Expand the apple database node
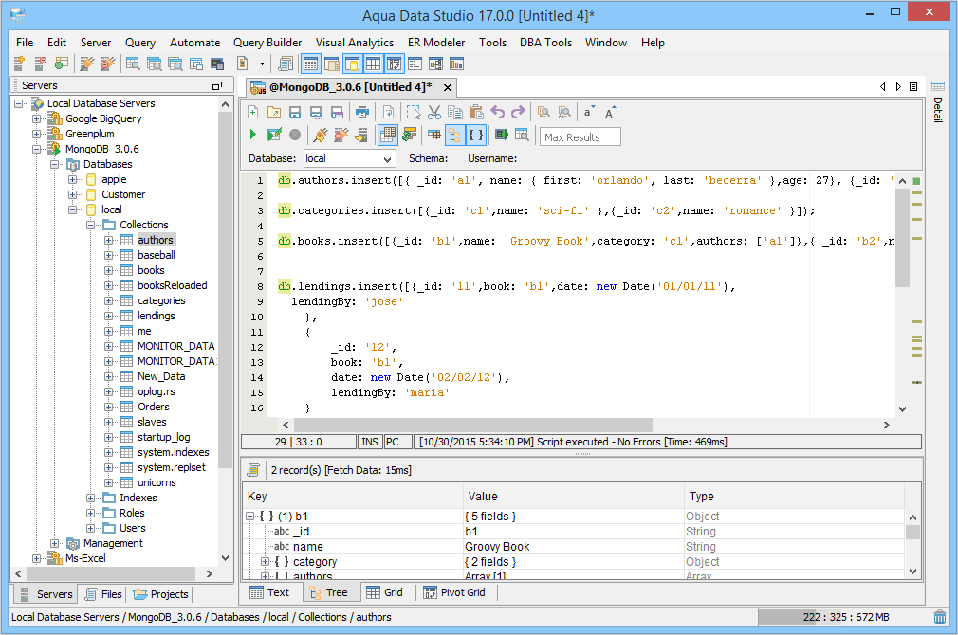The width and height of the screenshot is (958, 635). coord(73,179)
